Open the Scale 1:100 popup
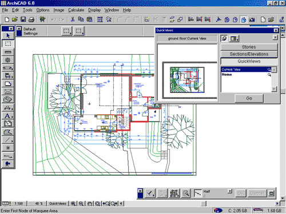Viewport: 286px width, 214px height. (x=19, y=204)
